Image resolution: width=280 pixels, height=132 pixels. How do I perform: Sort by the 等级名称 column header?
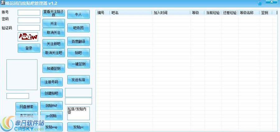pos(249,13)
